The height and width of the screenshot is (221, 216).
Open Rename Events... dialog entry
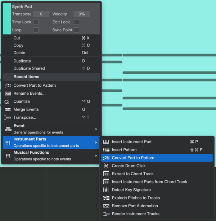[51, 94]
